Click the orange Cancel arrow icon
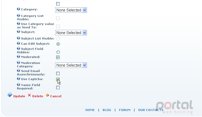The image size is (202, 117). [47, 95]
